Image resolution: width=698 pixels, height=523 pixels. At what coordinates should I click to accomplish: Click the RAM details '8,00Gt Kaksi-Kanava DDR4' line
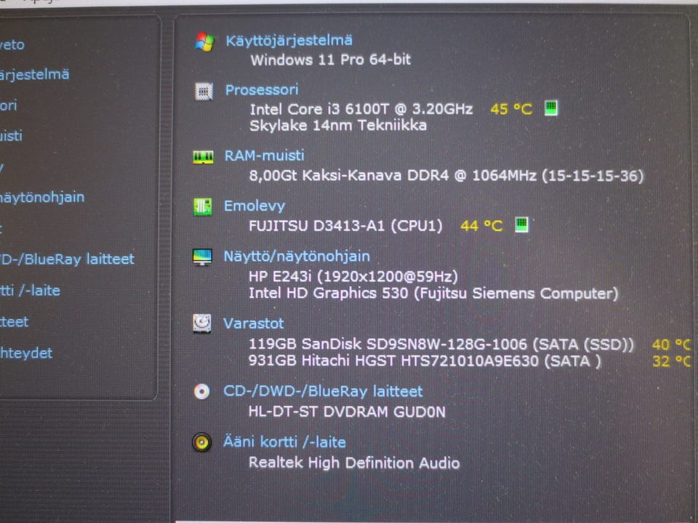click(446, 176)
